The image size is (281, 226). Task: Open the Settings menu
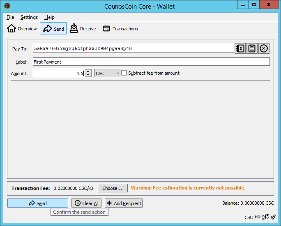(x=29, y=17)
